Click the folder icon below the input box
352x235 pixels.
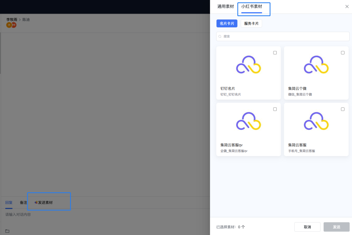click(7, 231)
